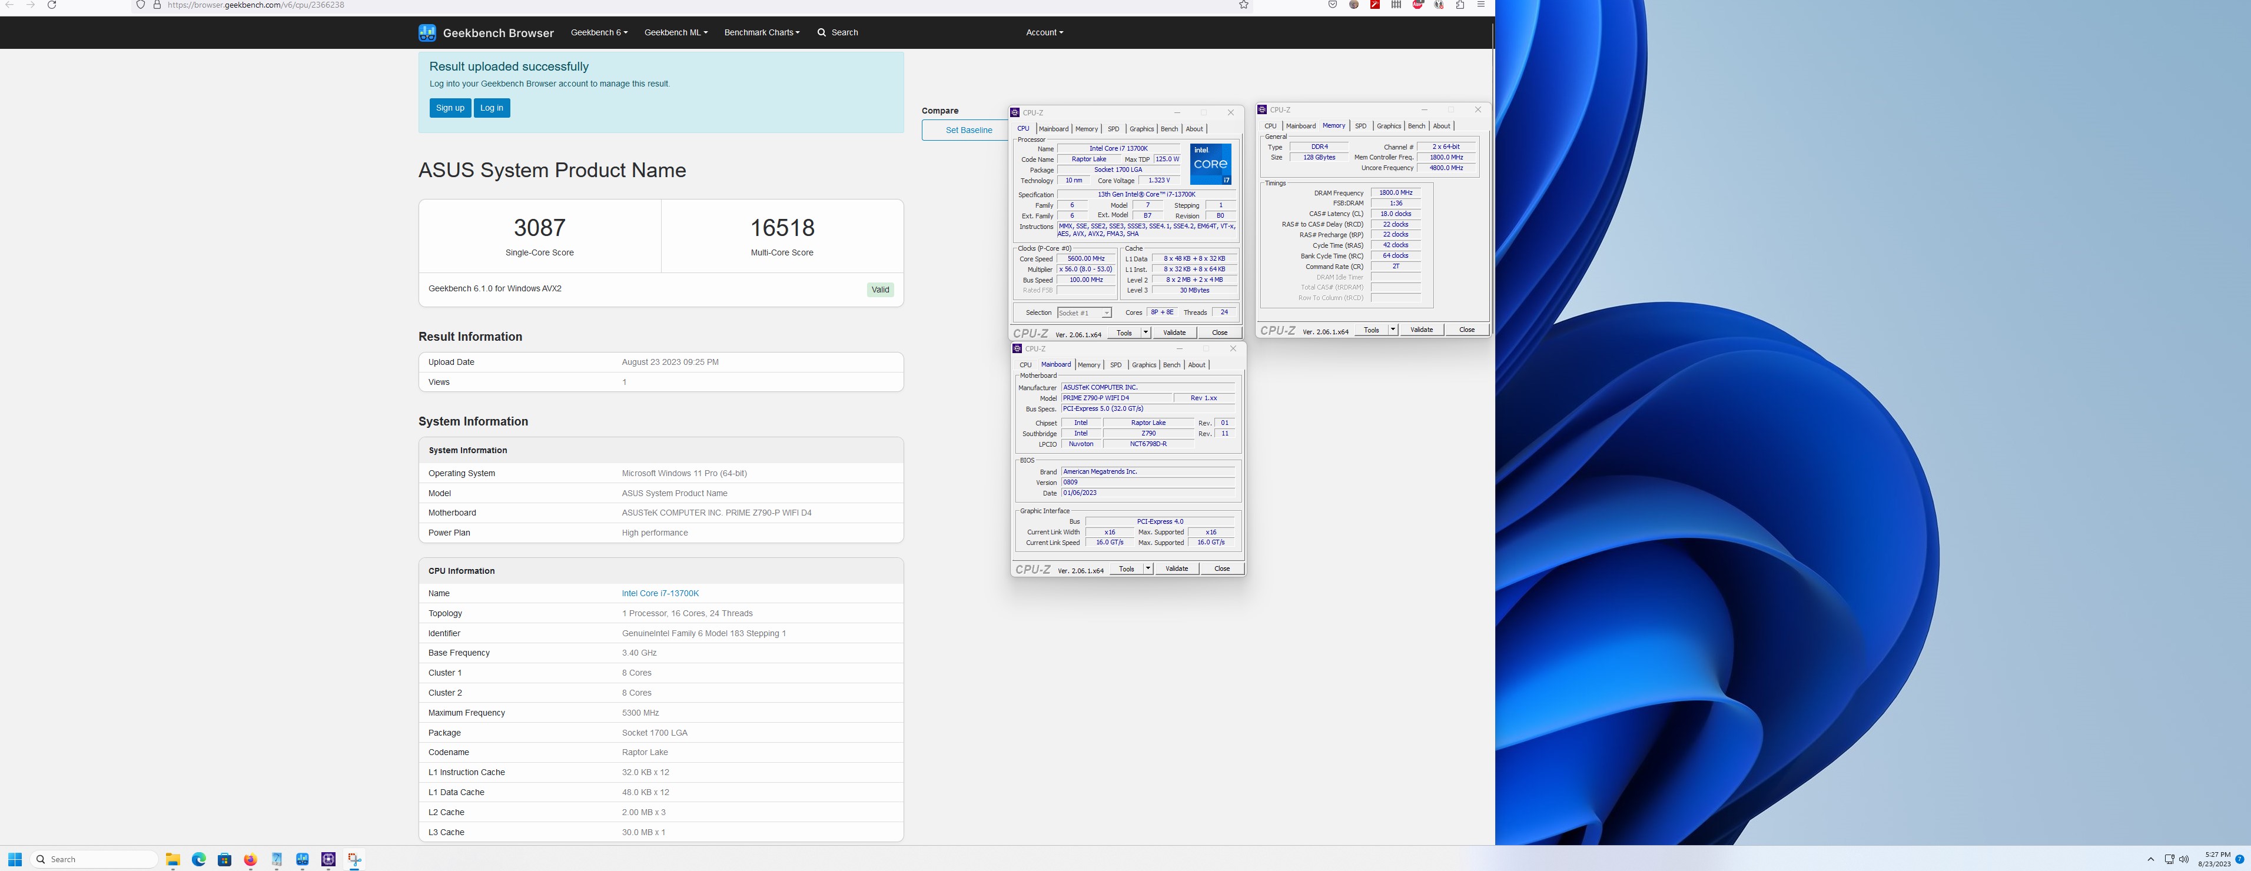This screenshot has height=871, width=2251.
Task: Open the Socket #1 selection dropdown in CPU-Z
Action: pos(1084,313)
